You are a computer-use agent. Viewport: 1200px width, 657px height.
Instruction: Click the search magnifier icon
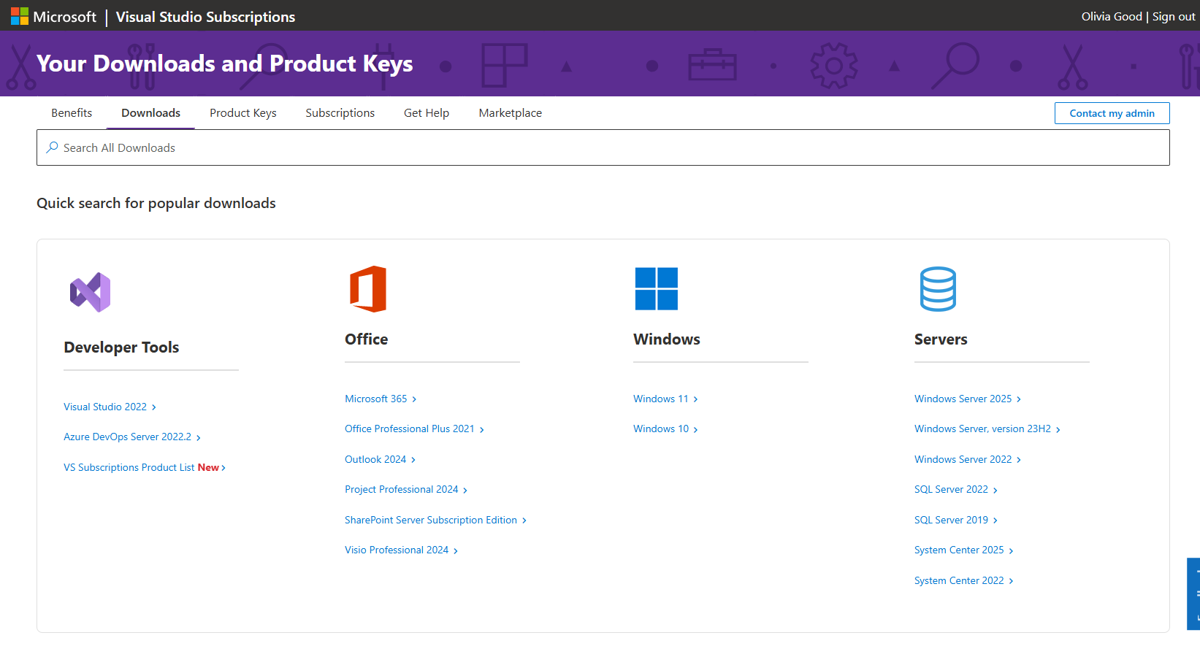(x=52, y=147)
